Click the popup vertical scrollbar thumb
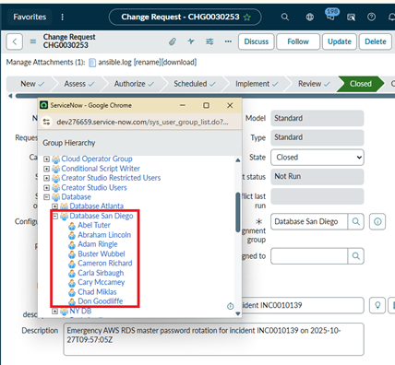395x365 pixels. coord(238,212)
